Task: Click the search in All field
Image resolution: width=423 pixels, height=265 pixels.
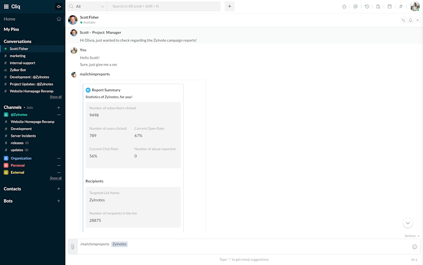Action: click(x=164, y=6)
